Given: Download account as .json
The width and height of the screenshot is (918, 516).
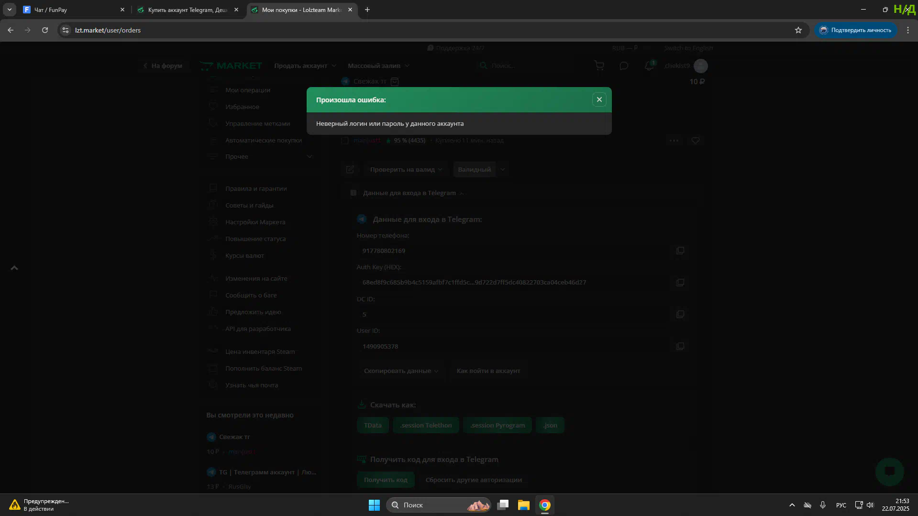Looking at the screenshot, I should (x=550, y=425).
